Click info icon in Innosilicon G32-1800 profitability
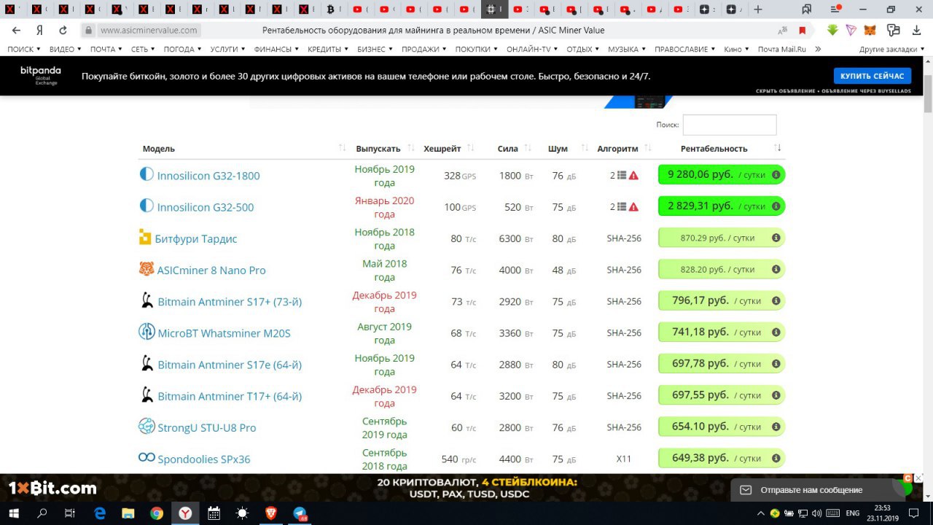Screen dimensions: 933x525 [776, 175]
